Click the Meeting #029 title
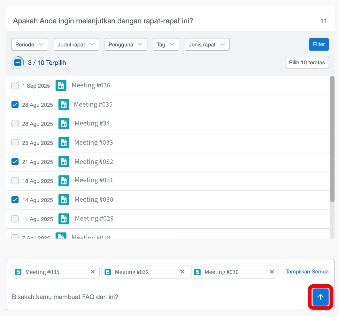This screenshot has height=316, width=339. coord(94,218)
